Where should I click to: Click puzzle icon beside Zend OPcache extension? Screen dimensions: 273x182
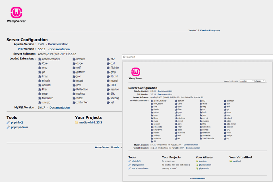click(201, 138)
